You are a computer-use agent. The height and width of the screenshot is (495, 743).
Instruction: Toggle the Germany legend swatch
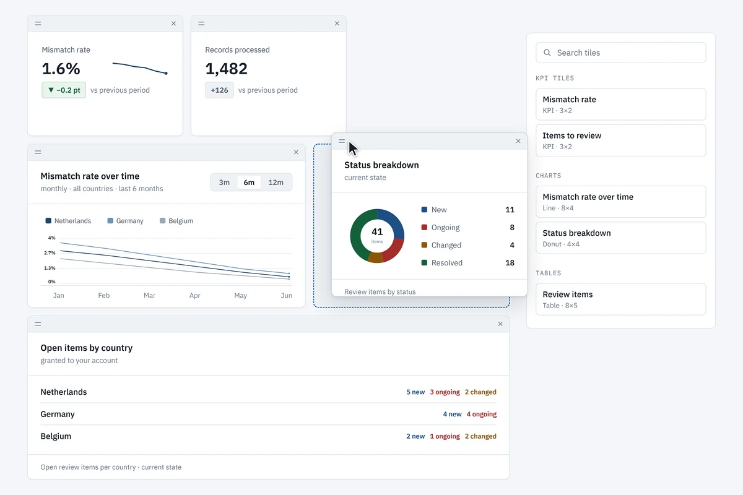click(110, 221)
